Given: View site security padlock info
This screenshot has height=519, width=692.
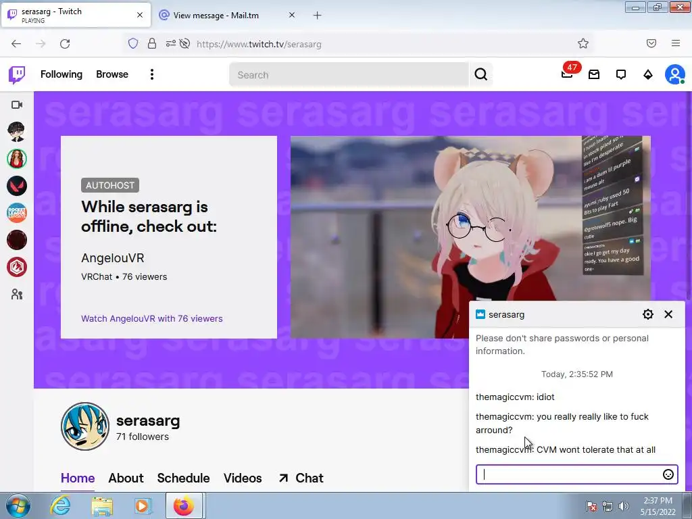Looking at the screenshot, I should pos(152,43).
